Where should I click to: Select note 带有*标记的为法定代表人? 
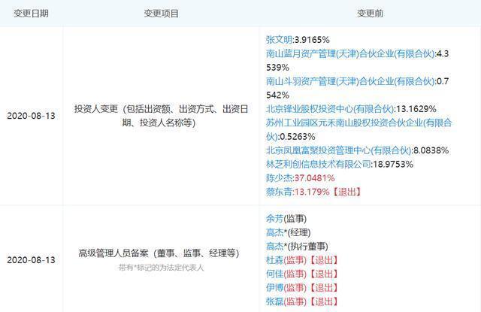coord(161,268)
